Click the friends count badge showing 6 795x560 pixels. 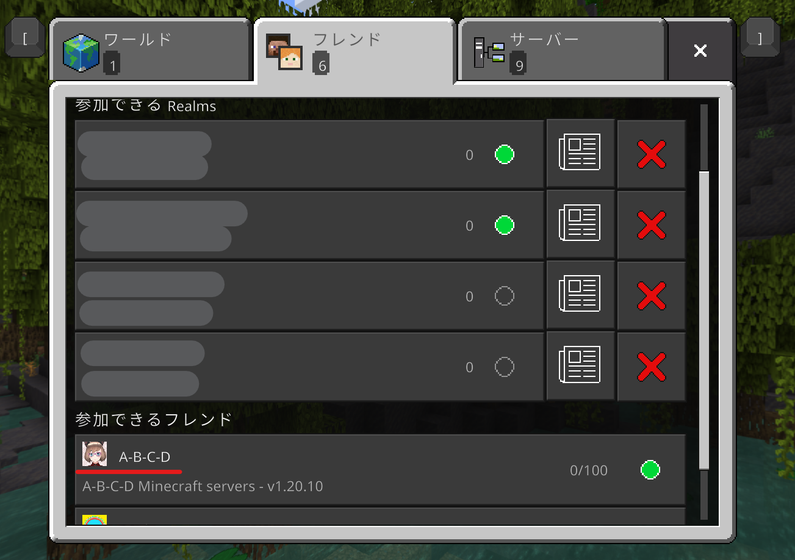pyautogui.click(x=322, y=63)
